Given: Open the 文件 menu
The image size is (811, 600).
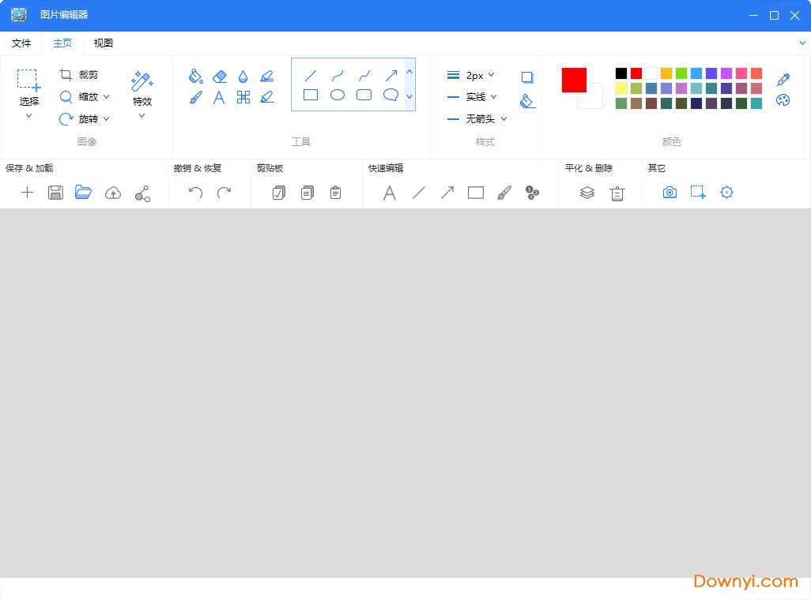Looking at the screenshot, I should [21, 43].
